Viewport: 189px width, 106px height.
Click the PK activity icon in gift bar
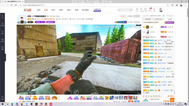click(x=41, y=98)
